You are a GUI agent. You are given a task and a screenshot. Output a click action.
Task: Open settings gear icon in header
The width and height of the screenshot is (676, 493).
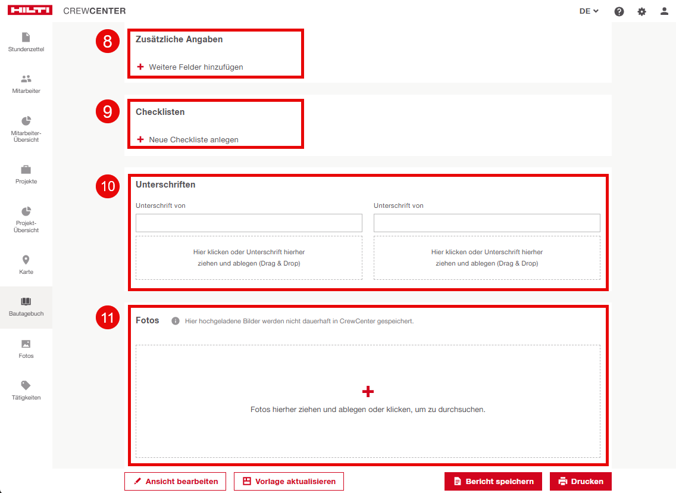pyautogui.click(x=641, y=11)
